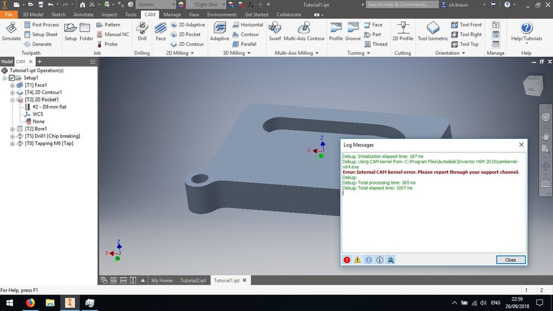Click in Search Help & Commands field

tap(402, 4)
